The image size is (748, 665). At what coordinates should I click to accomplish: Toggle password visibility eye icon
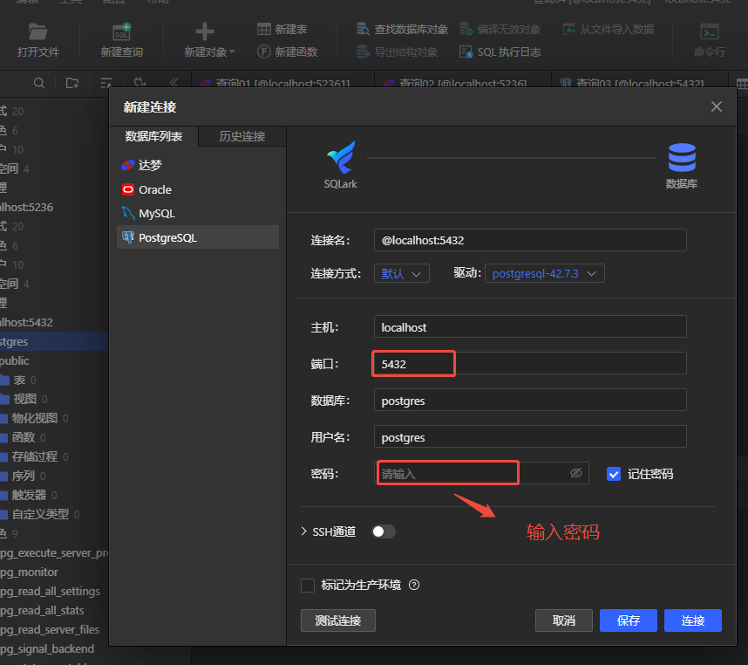pos(575,473)
